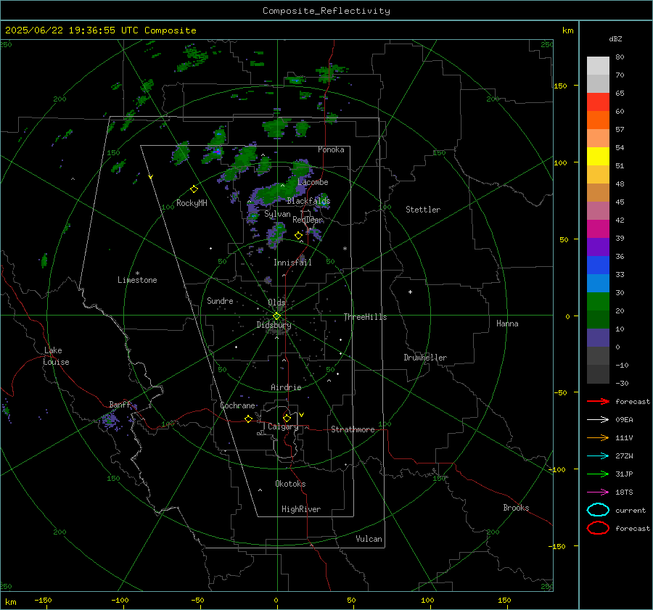Click the RockyMH label
This screenshot has width=653, height=610.
192,203
